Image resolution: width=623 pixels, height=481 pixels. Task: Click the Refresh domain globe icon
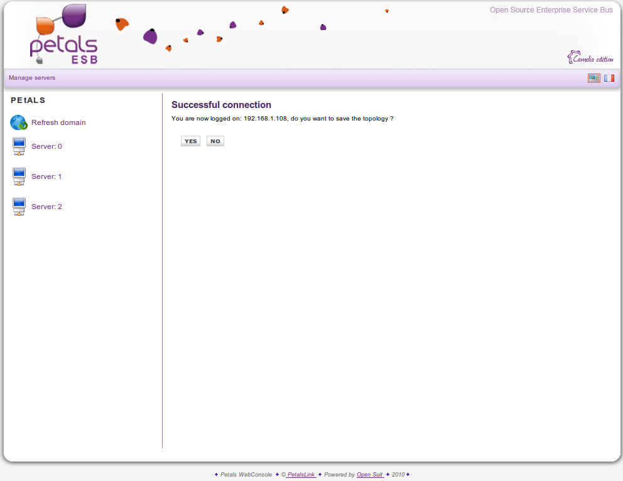(x=19, y=122)
